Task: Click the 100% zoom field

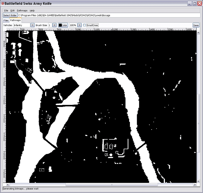Action: [x=73, y=25]
